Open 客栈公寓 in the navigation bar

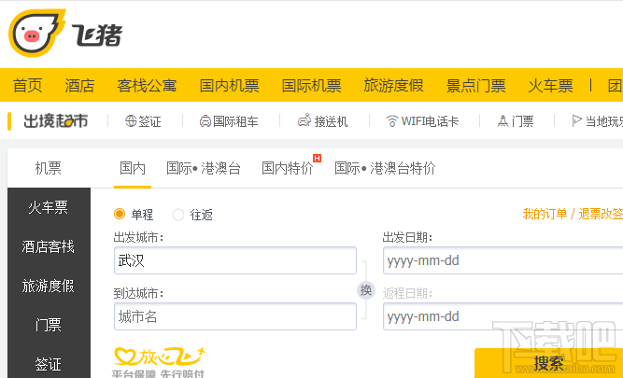(x=147, y=85)
